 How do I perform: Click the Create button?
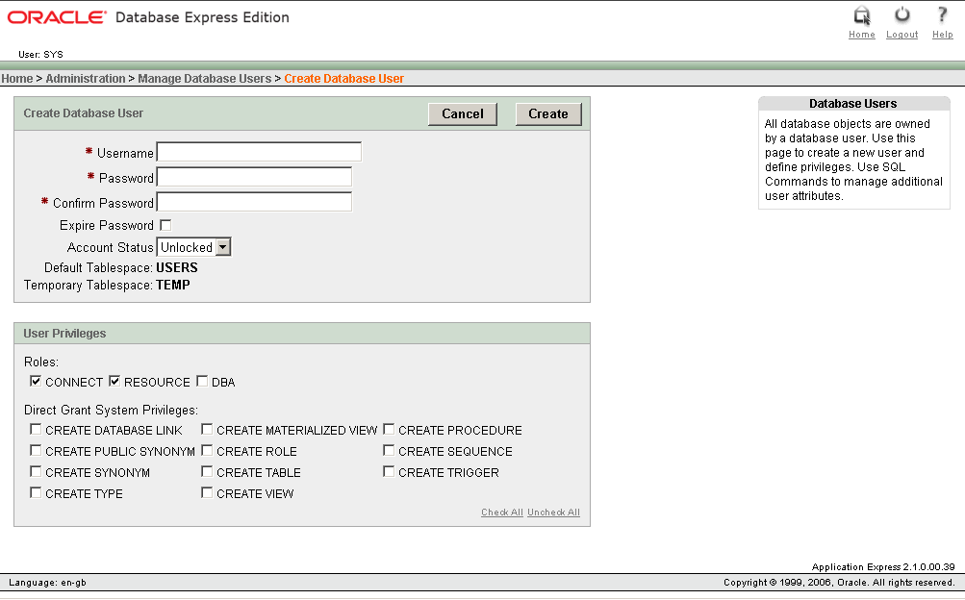pos(548,113)
